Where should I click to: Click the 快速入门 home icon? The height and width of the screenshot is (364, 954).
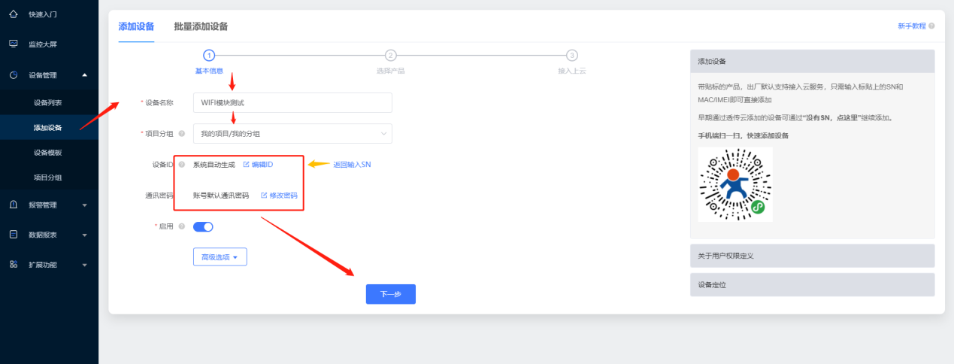pos(13,14)
